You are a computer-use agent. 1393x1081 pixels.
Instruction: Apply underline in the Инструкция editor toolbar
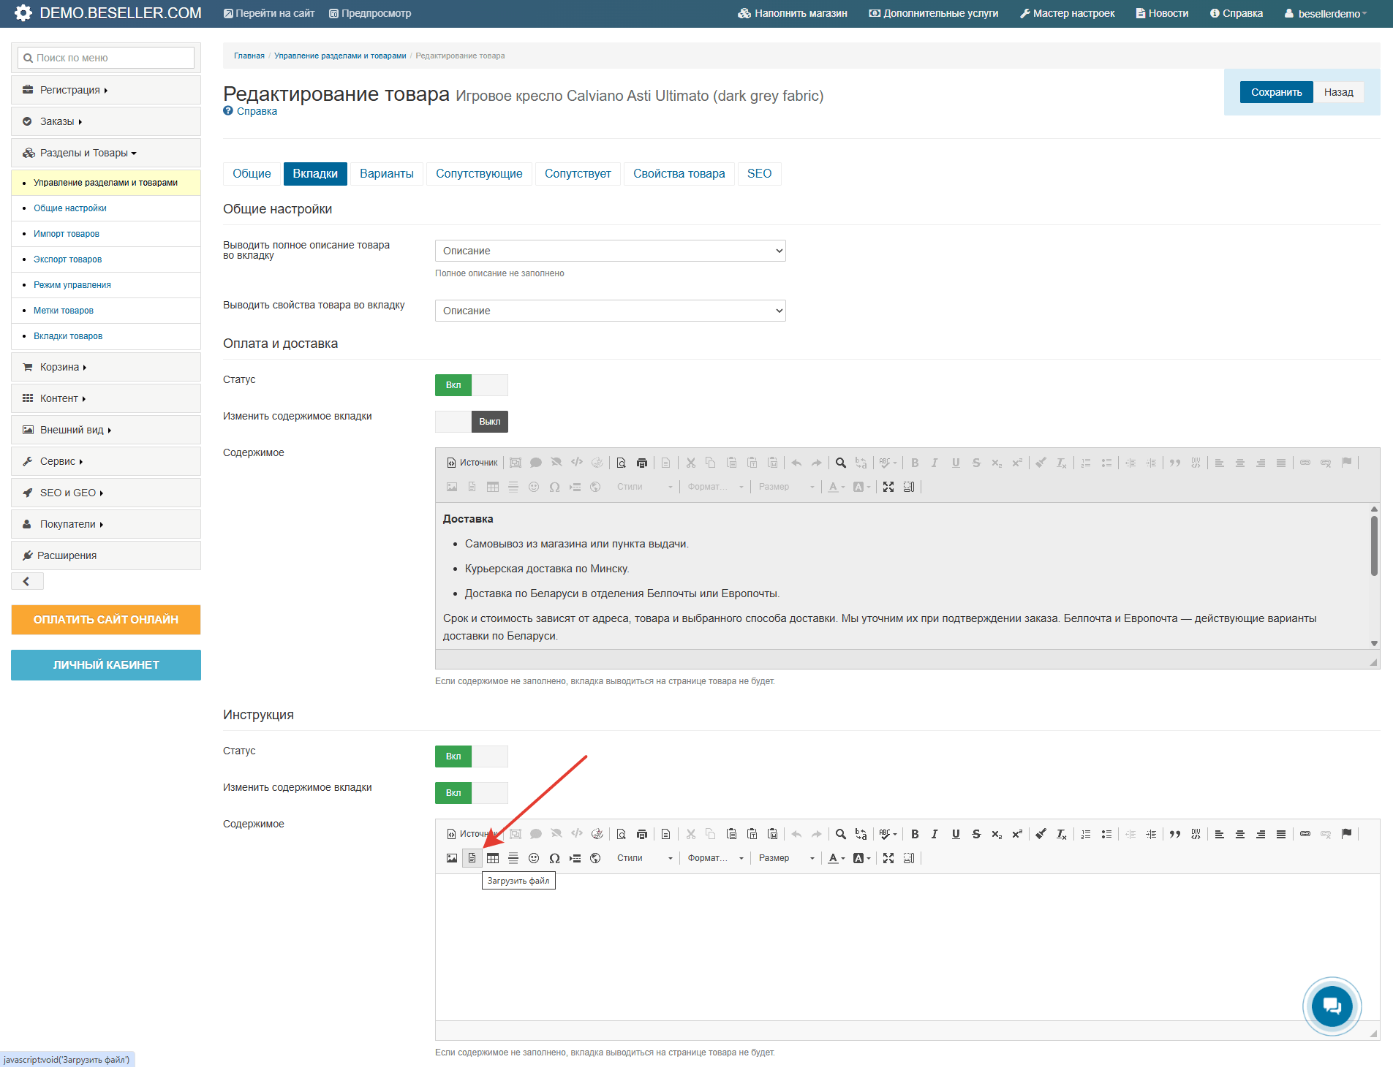956,834
